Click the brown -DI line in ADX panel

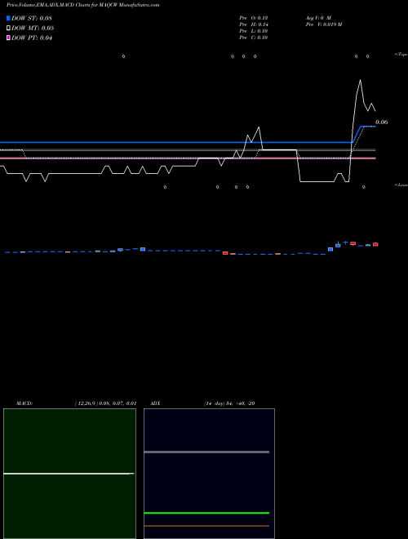pos(206,526)
